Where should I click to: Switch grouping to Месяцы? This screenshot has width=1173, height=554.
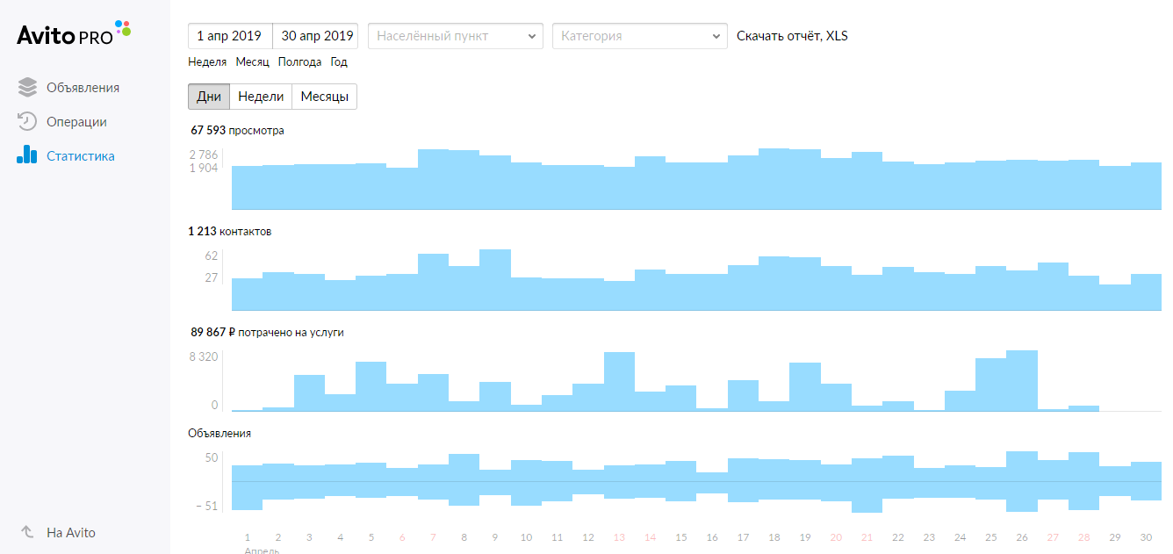325,97
